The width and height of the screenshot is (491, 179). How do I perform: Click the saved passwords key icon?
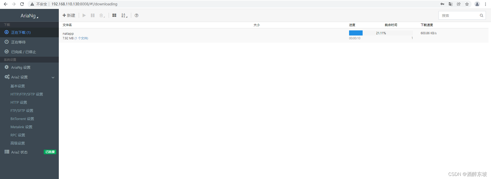[442, 4]
